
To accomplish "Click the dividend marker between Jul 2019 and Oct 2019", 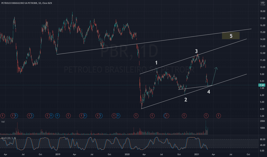I will point(101,116).
